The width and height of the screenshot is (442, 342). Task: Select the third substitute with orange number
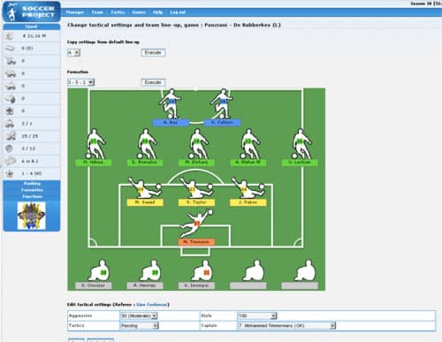[202, 270]
